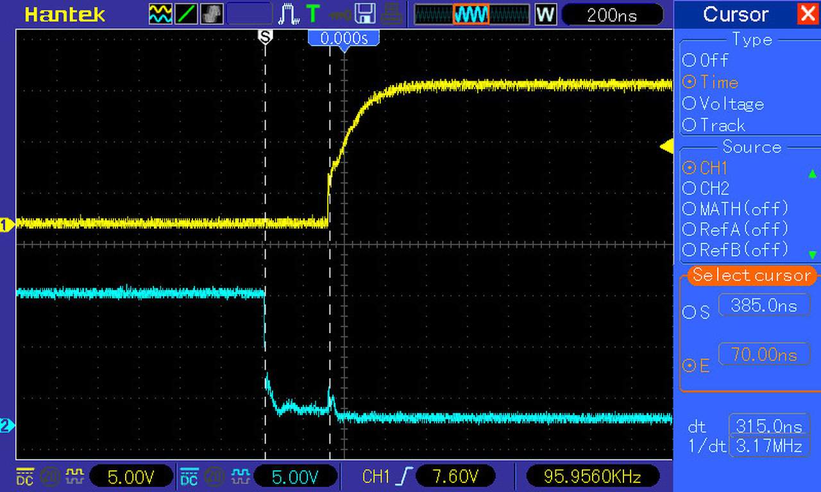Click the dt 315.0ns readout
Image resolution: width=821 pixels, height=492 pixels.
coord(769,426)
